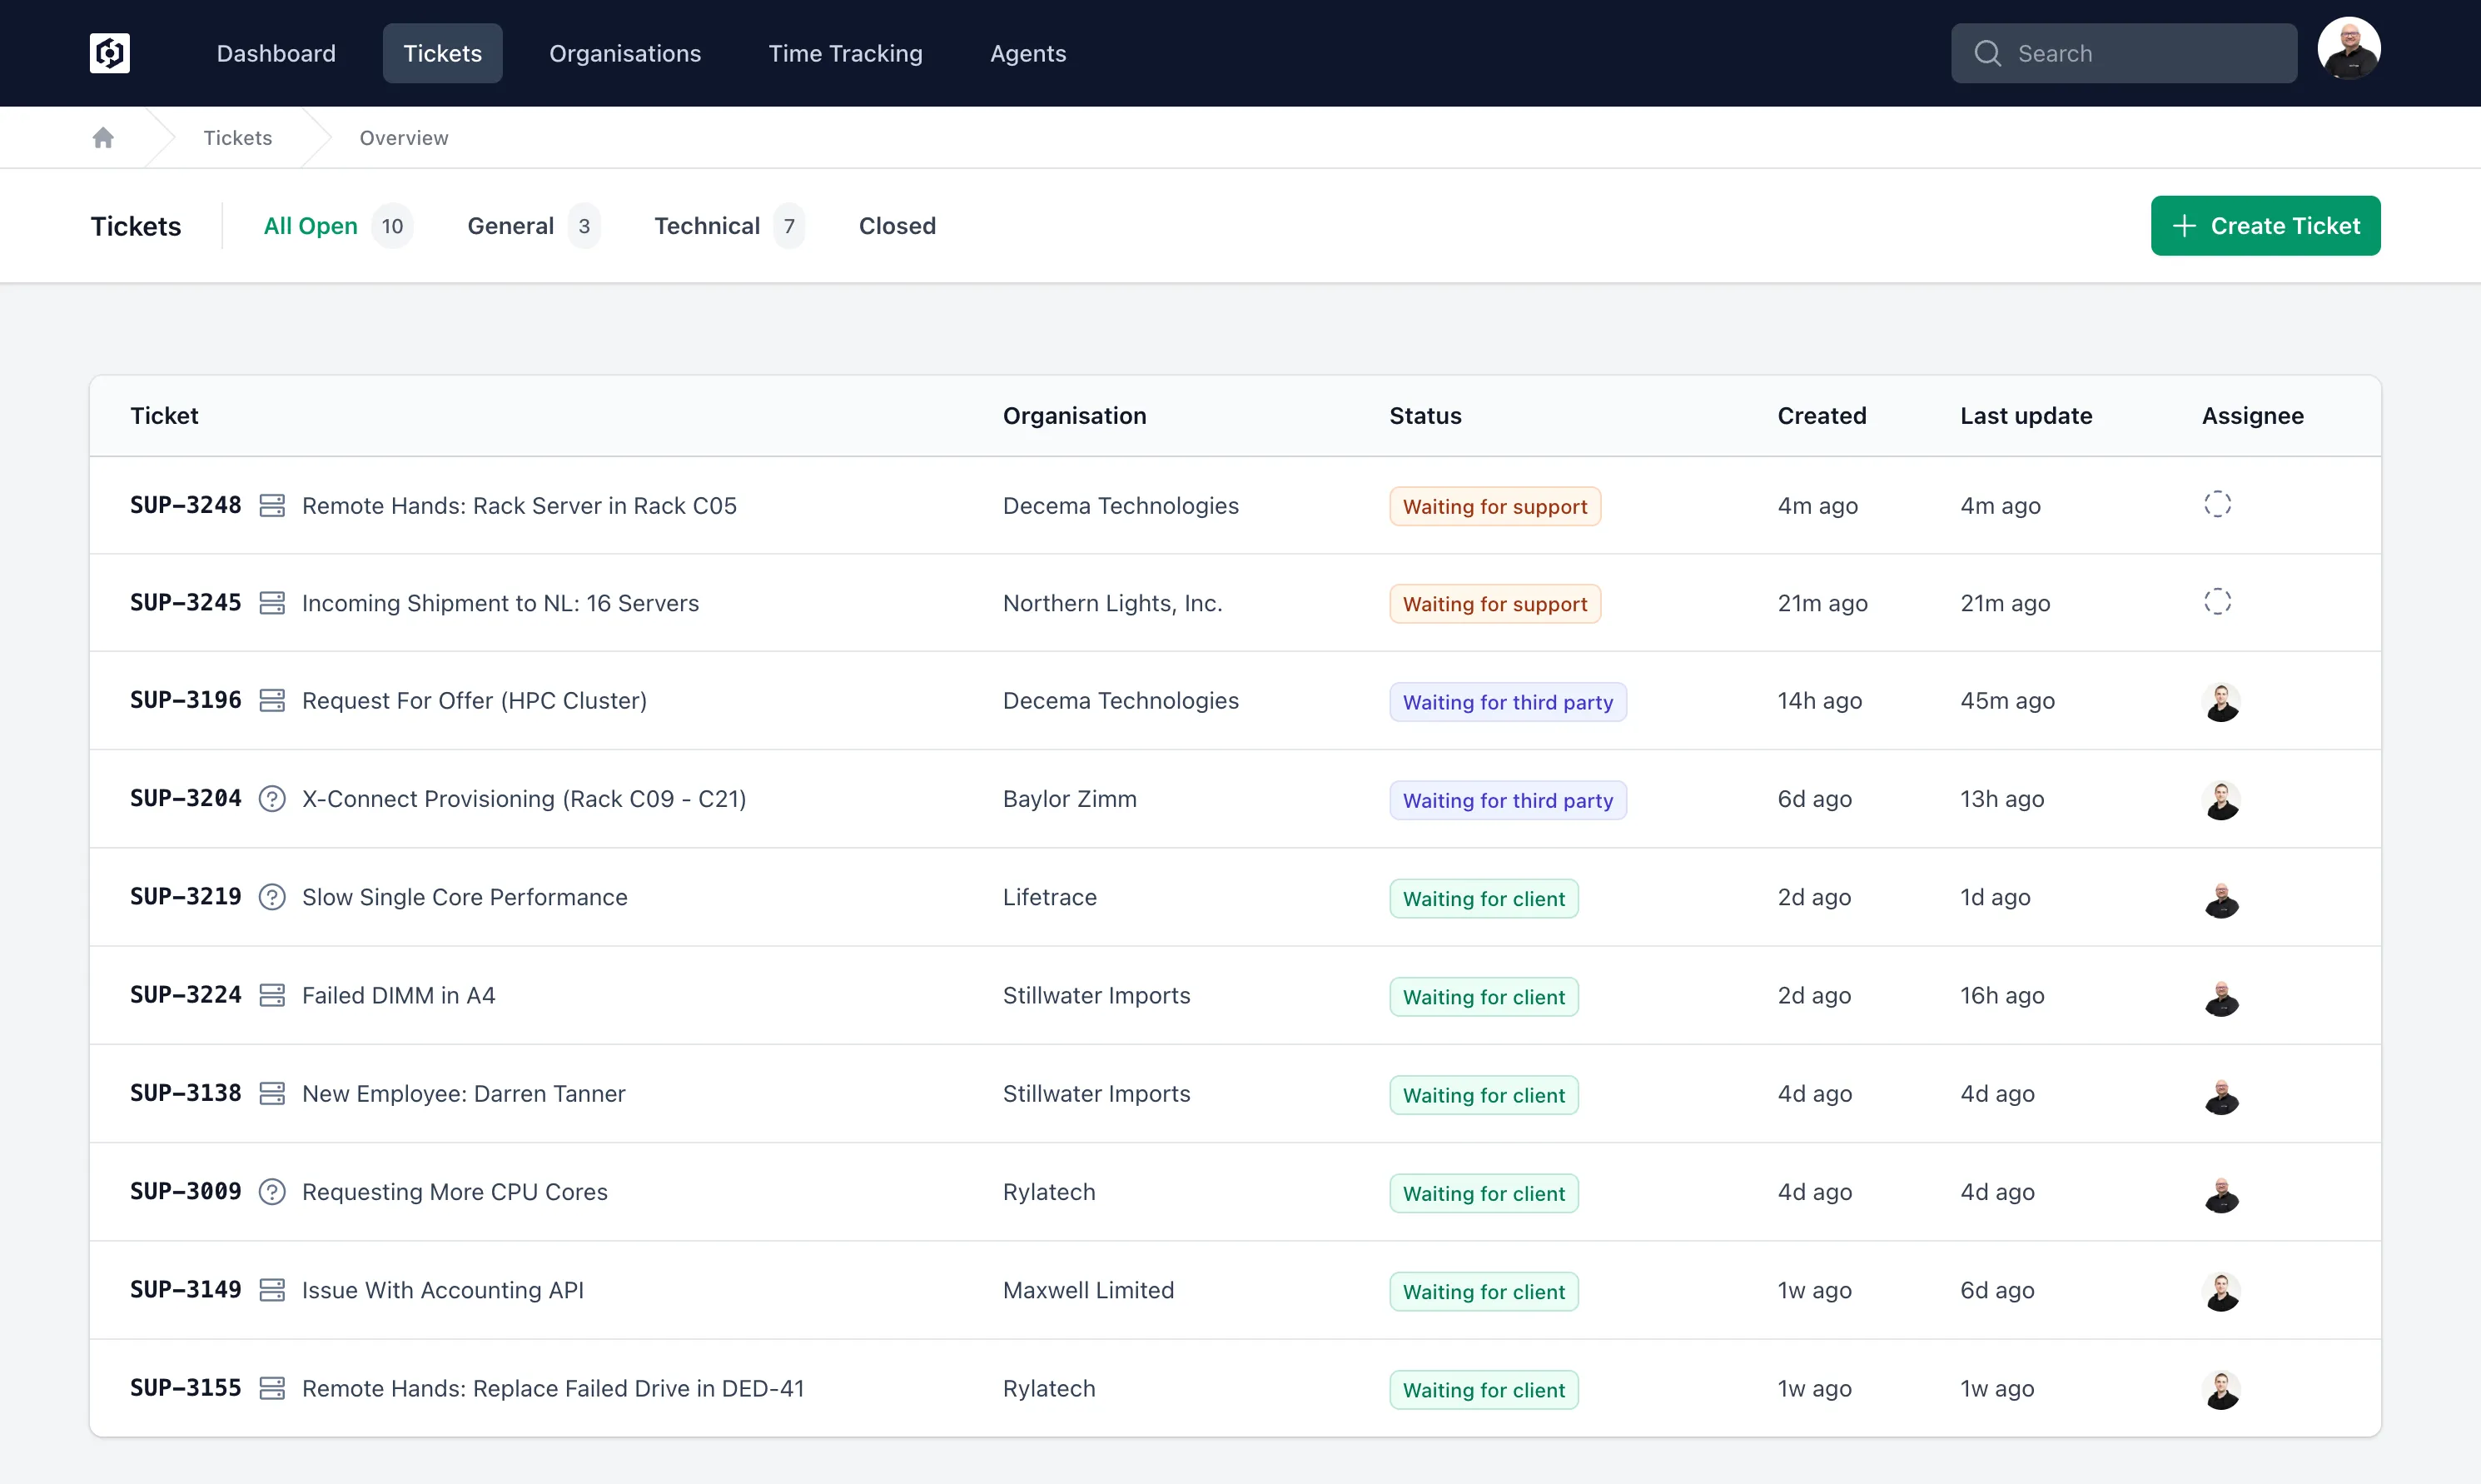Click the question mark icon on Requesting More CPU Cores

click(272, 1191)
